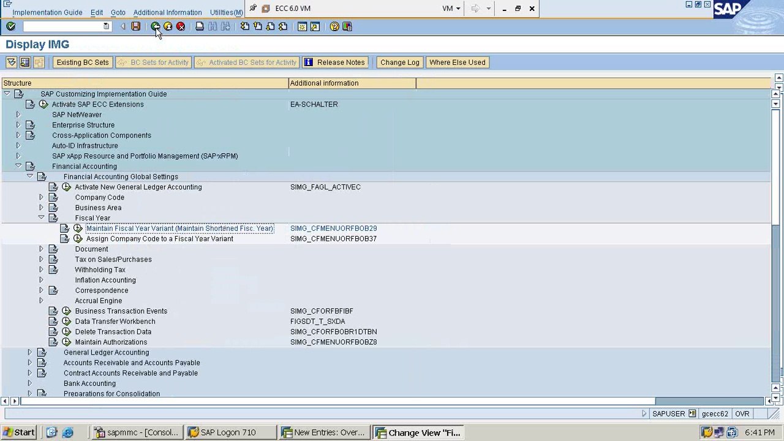The image size is (784, 441).
Task: Click the Generate Shortcut icon
Action: click(x=315, y=26)
